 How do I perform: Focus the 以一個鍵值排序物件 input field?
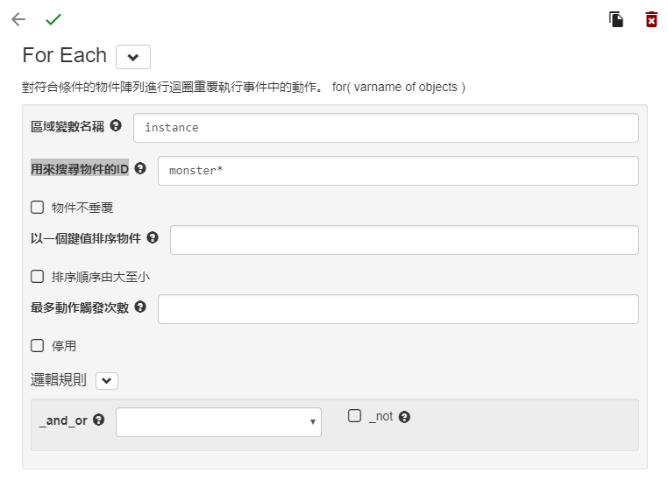[404, 240]
